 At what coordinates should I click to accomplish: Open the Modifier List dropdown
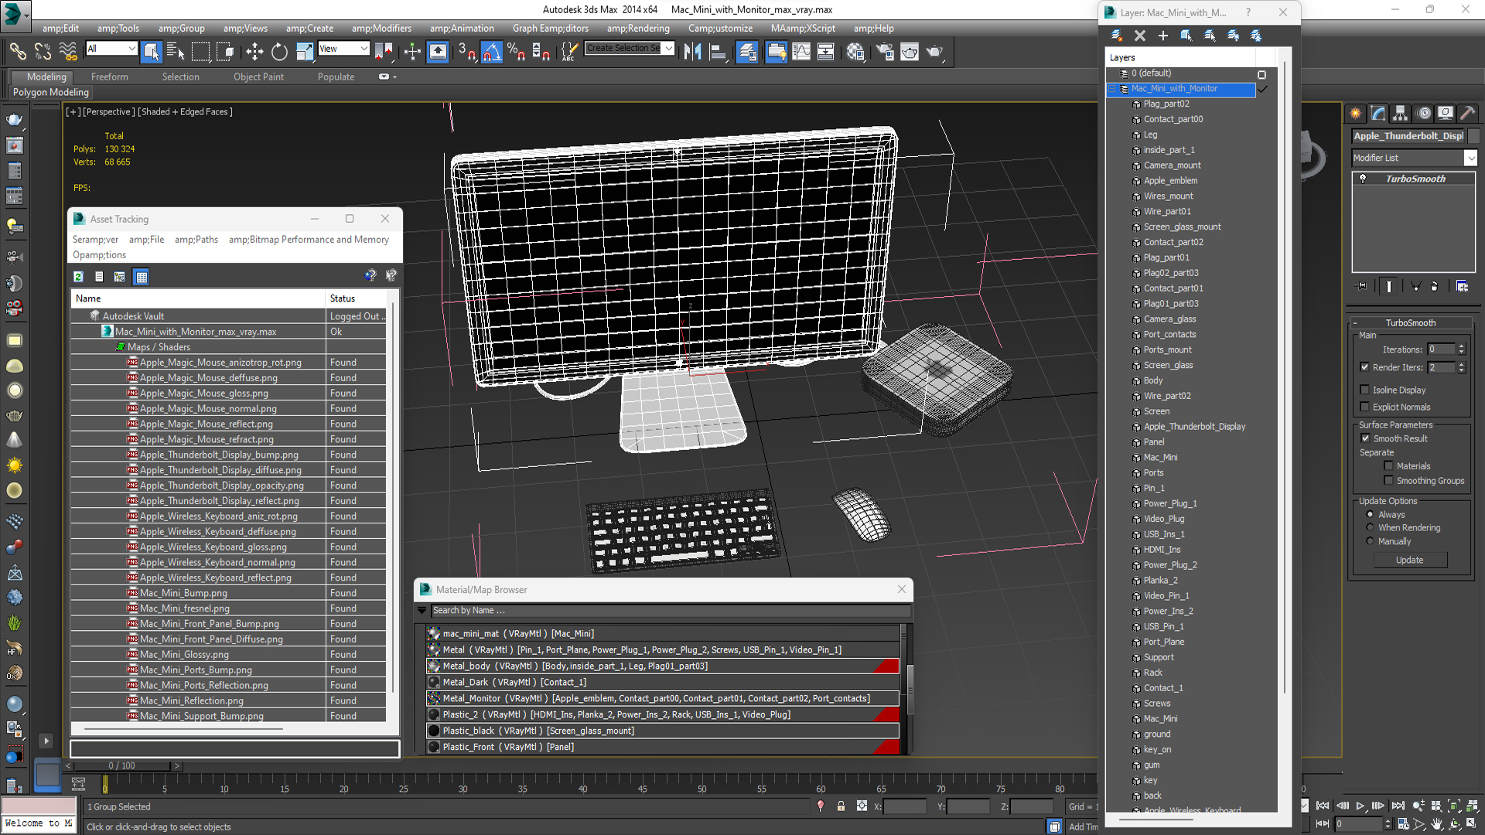[1470, 158]
